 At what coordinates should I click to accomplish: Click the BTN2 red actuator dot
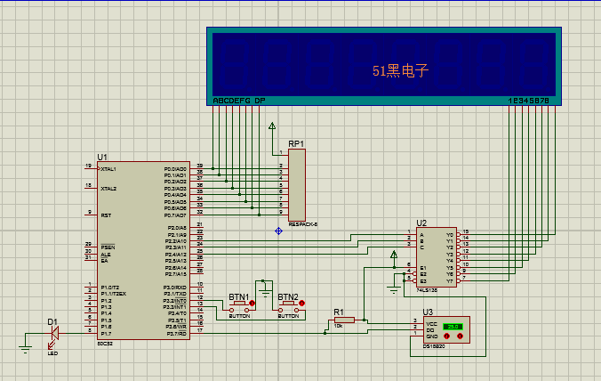(x=301, y=304)
